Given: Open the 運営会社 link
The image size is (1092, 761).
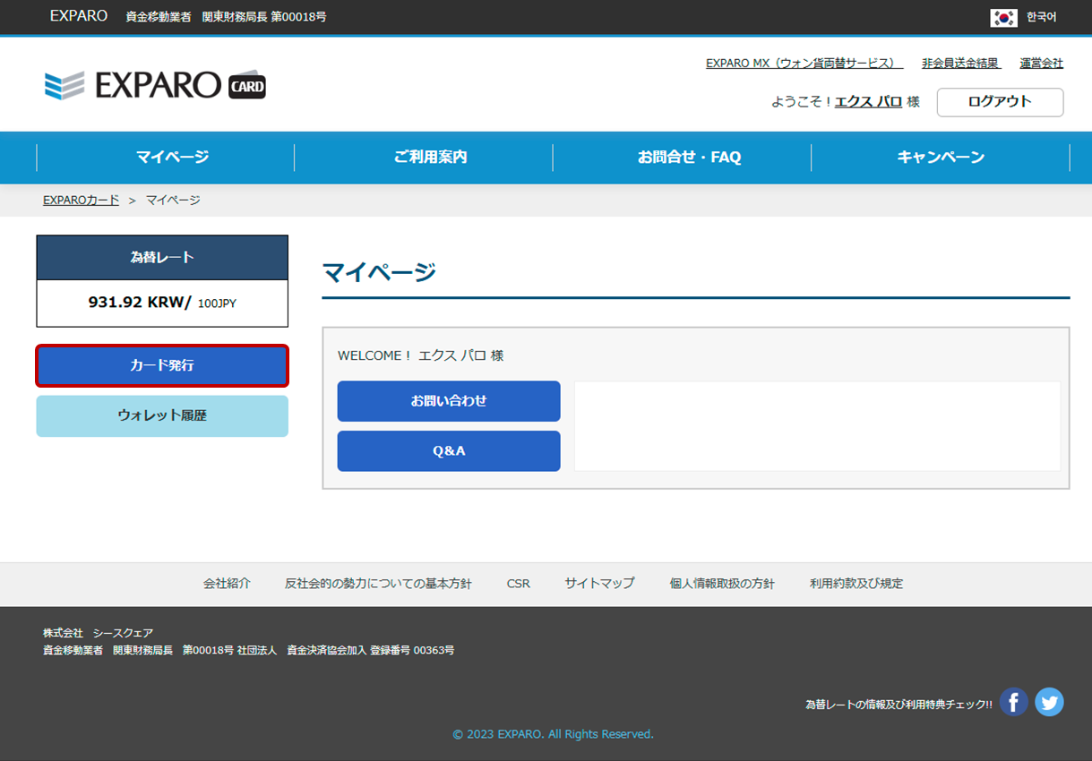Looking at the screenshot, I should pos(1041,64).
